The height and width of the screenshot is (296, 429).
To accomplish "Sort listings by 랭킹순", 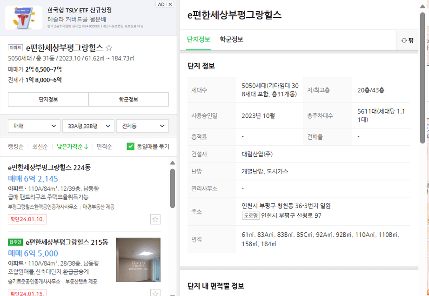I will pos(16,147).
